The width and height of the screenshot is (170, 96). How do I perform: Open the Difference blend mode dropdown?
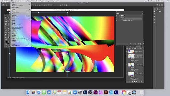pos(131,46)
